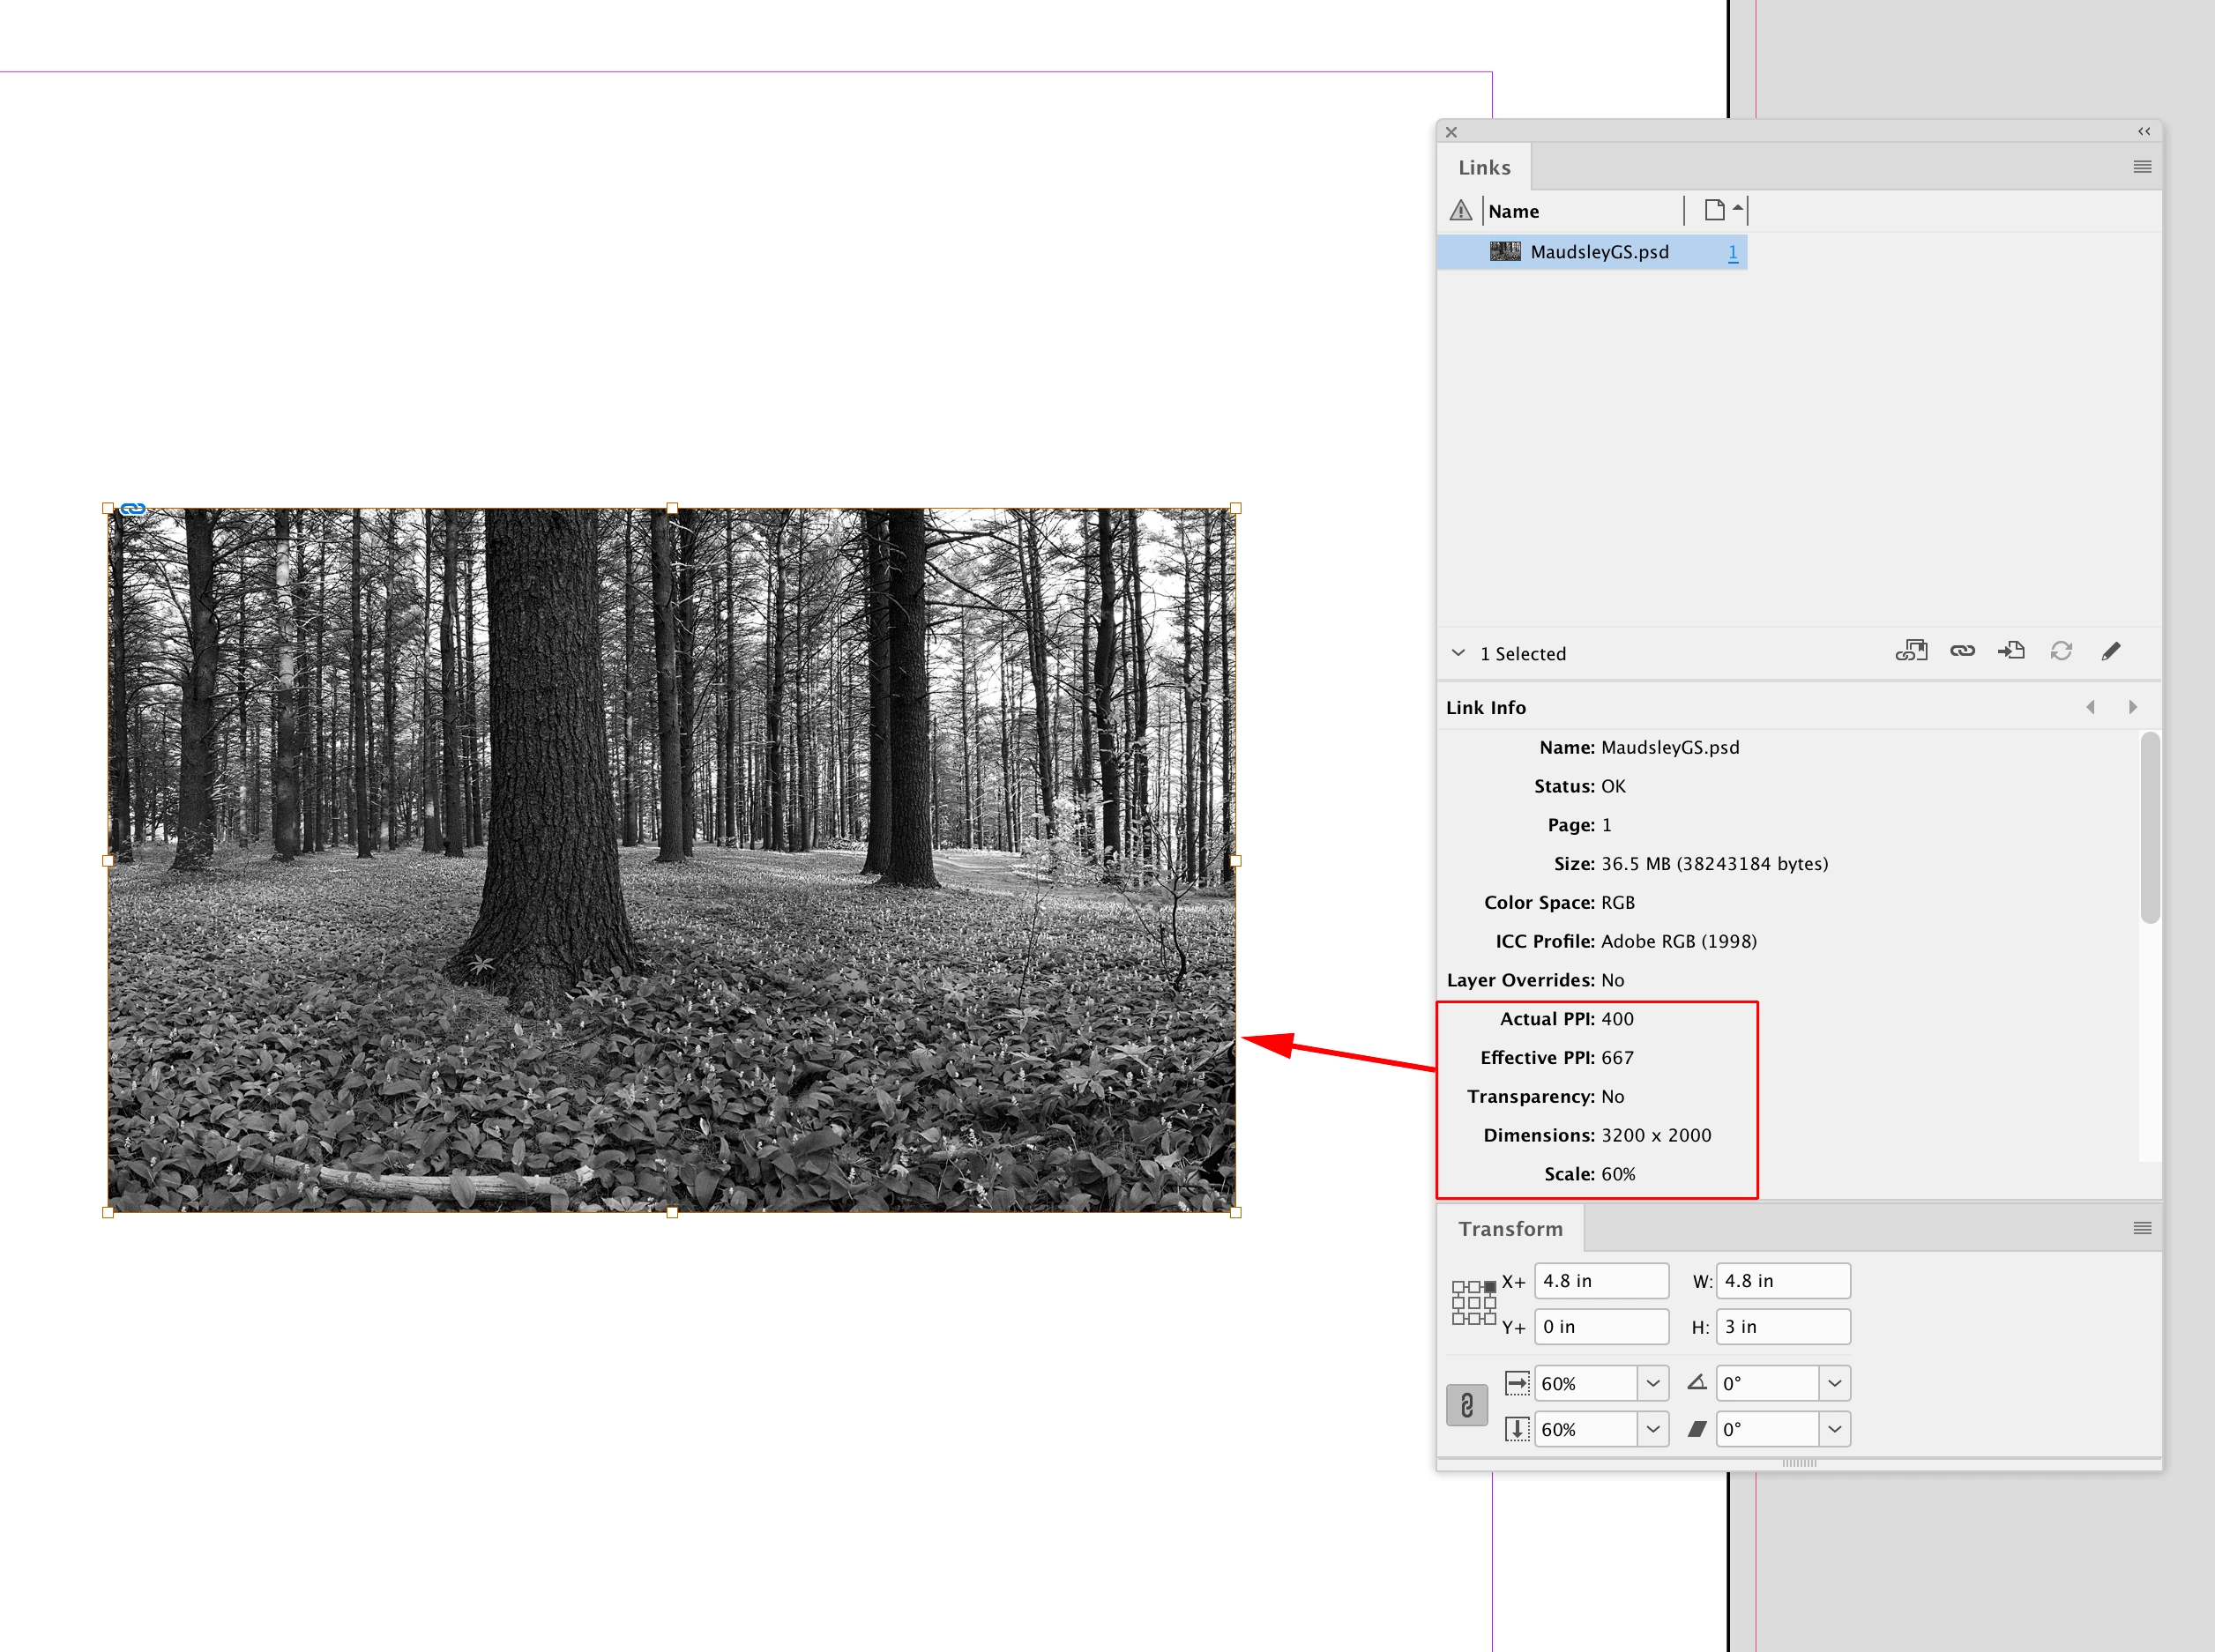Collapse Link Info via the 1 Selected chevron

point(1458,653)
